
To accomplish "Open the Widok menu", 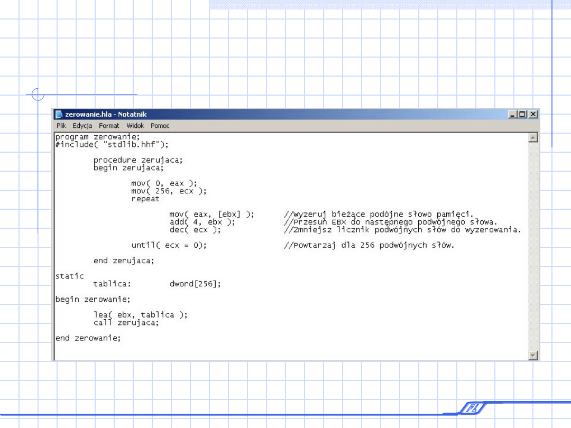I will (x=135, y=126).
